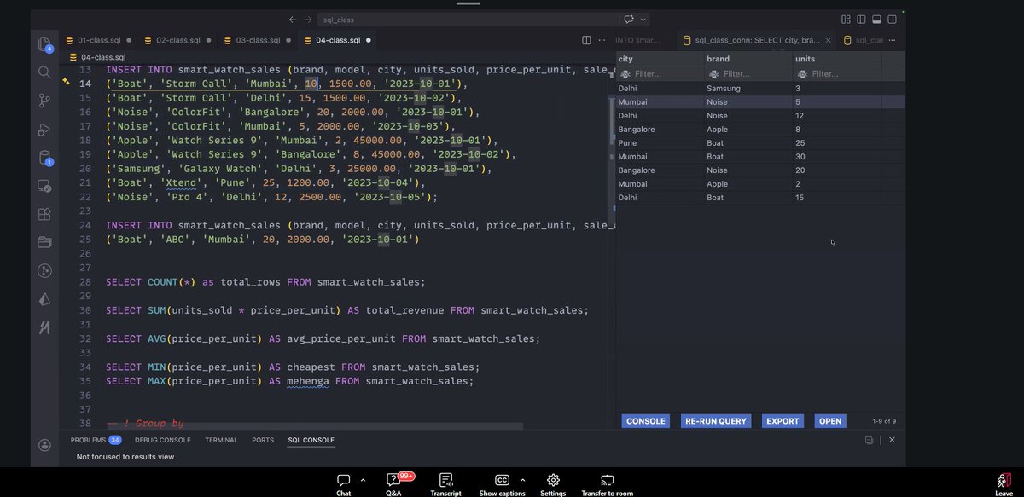Go forward using the navigation arrow
The width and height of the screenshot is (1024, 497).
(x=308, y=20)
